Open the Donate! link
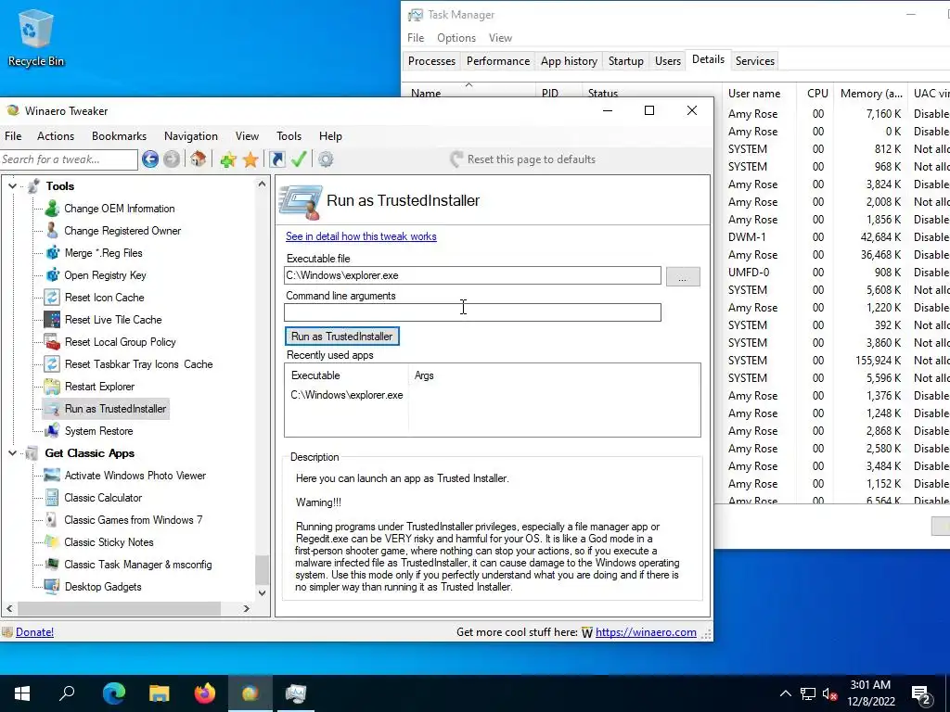The height and width of the screenshot is (712, 950). click(34, 632)
